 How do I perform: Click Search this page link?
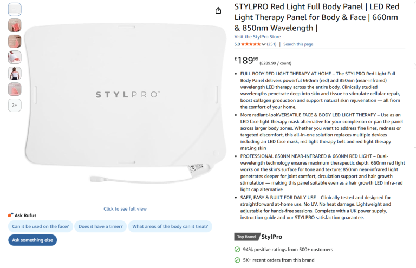298,44
